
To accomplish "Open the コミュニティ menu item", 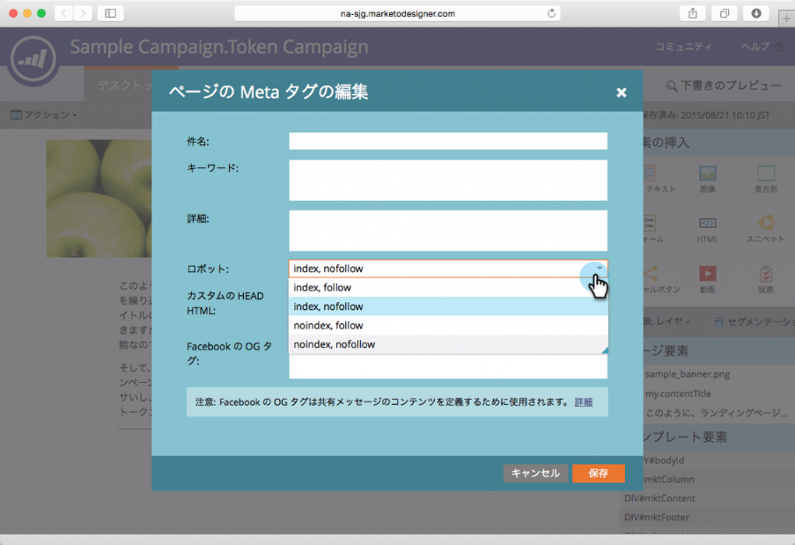I will (683, 47).
